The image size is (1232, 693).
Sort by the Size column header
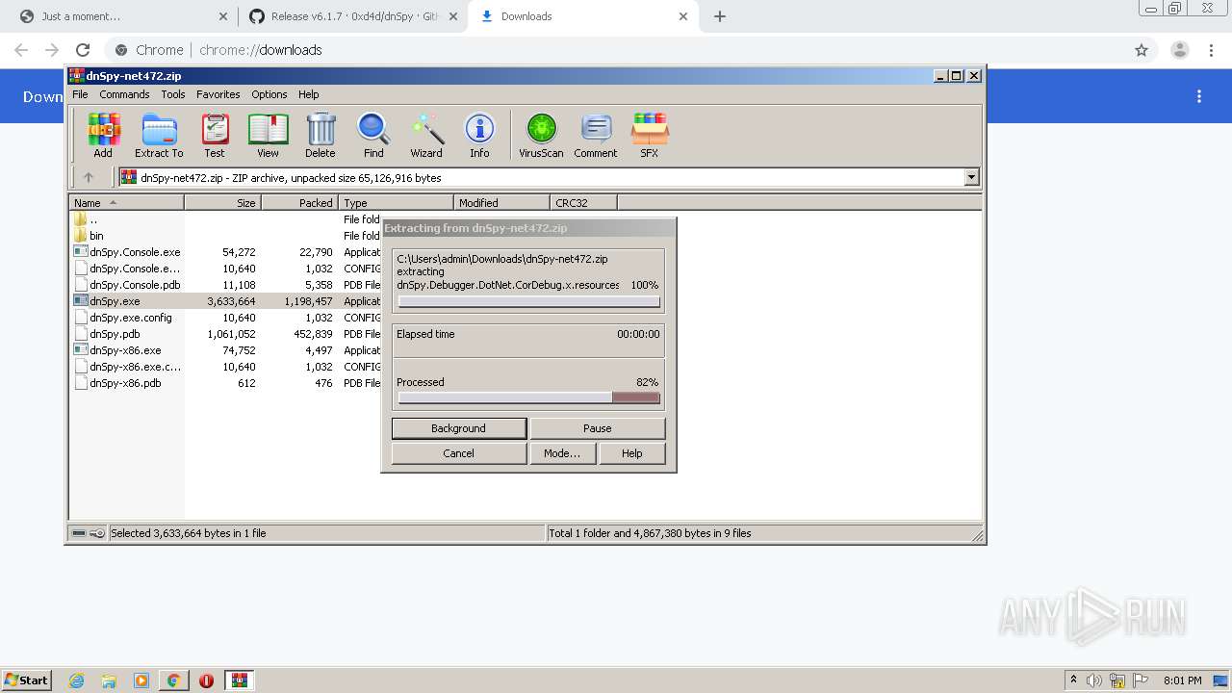click(x=223, y=203)
